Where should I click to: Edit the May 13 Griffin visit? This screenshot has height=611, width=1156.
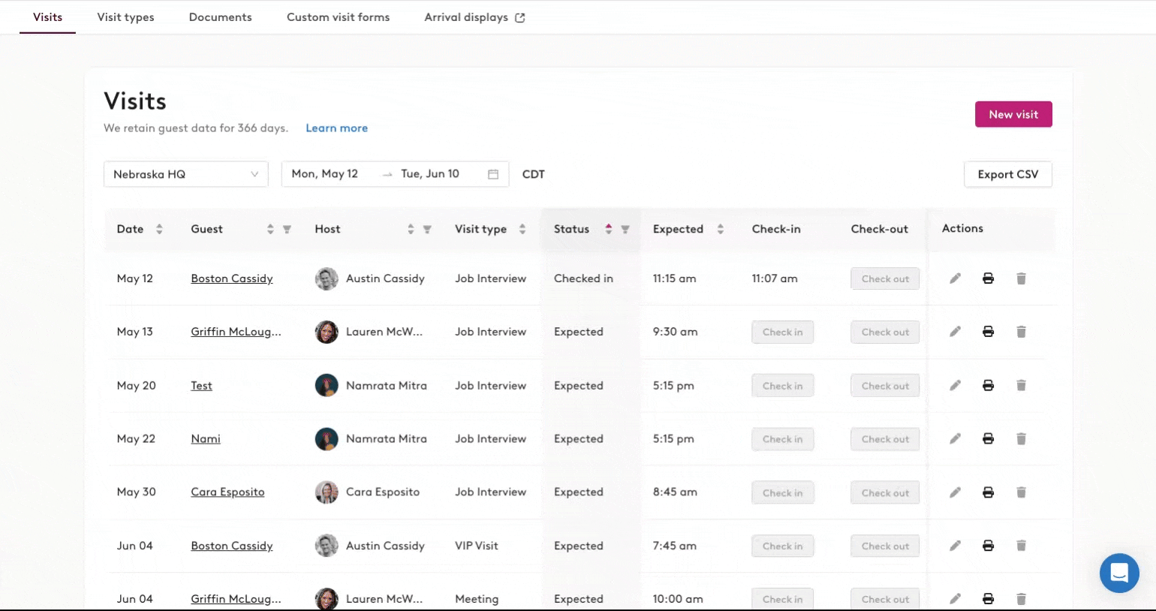[955, 332]
